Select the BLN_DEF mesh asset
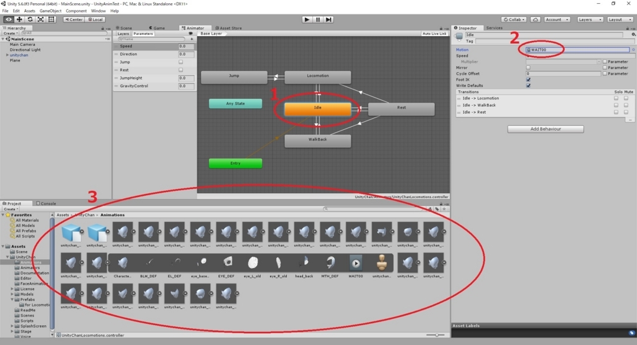637x345 pixels. (149, 263)
